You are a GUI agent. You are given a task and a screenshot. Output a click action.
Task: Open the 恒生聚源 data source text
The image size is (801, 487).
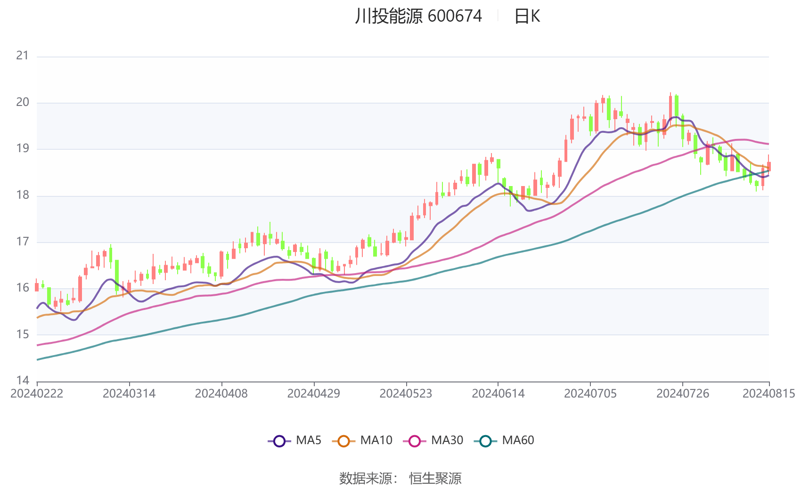[435, 479]
